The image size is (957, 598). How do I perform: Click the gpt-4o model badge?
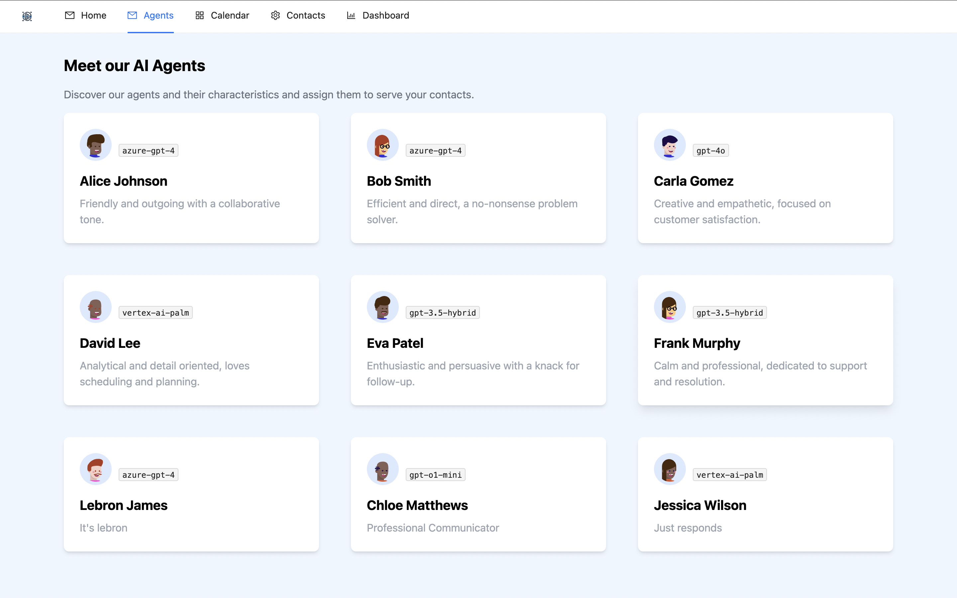point(710,151)
